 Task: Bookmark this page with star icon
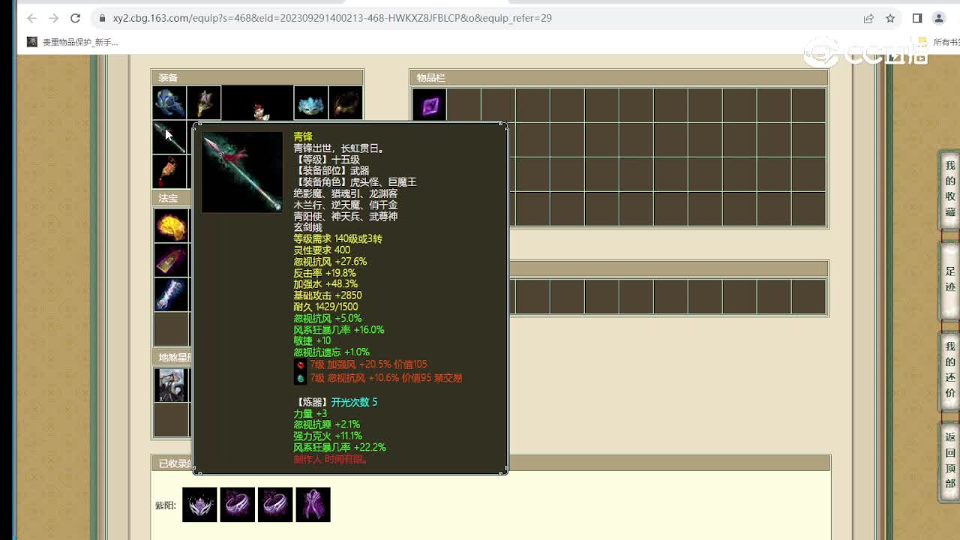pos(890,18)
